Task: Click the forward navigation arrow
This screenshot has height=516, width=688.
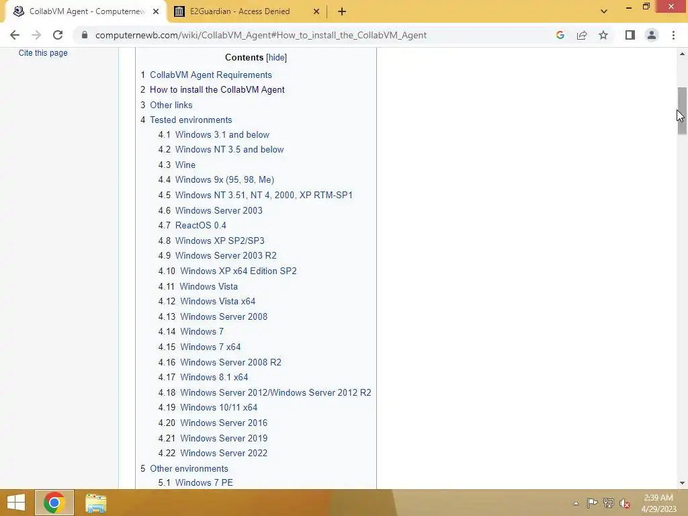Action: point(36,35)
